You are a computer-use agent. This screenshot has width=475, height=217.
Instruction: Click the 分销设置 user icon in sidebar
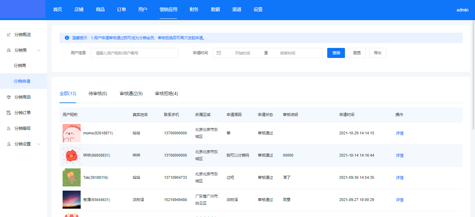click(x=9, y=144)
